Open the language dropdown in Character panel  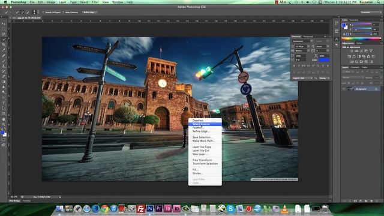(302, 78)
